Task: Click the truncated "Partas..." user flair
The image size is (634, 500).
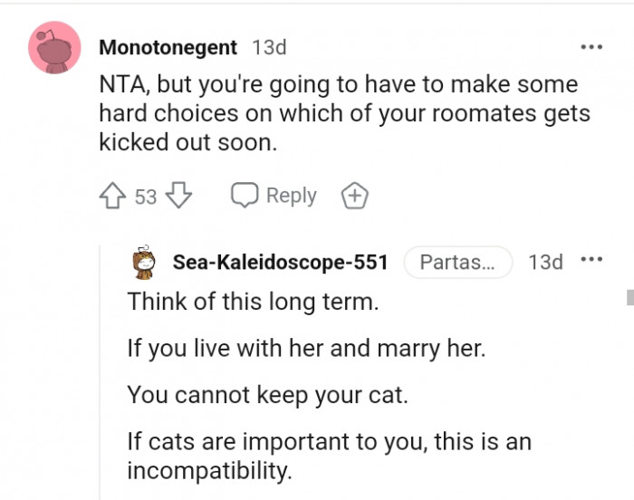Action: (x=457, y=262)
